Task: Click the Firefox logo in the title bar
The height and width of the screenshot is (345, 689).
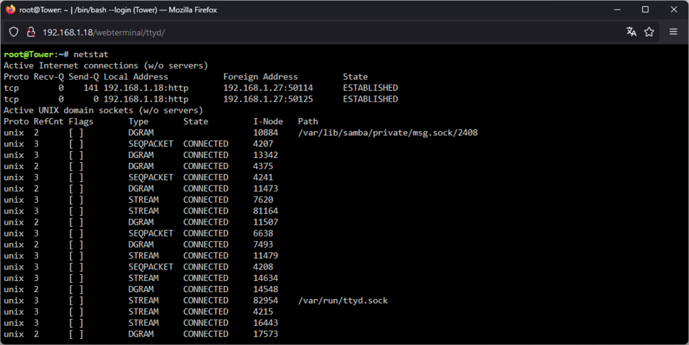Action: [10, 9]
